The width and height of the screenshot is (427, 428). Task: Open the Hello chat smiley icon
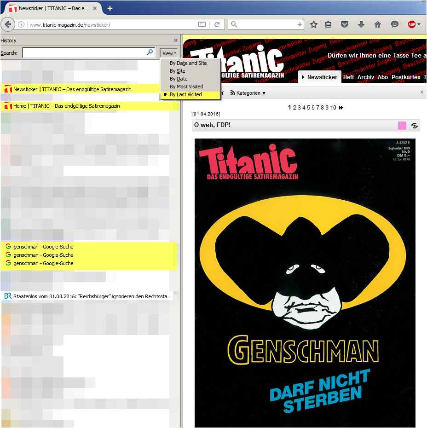click(394, 24)
